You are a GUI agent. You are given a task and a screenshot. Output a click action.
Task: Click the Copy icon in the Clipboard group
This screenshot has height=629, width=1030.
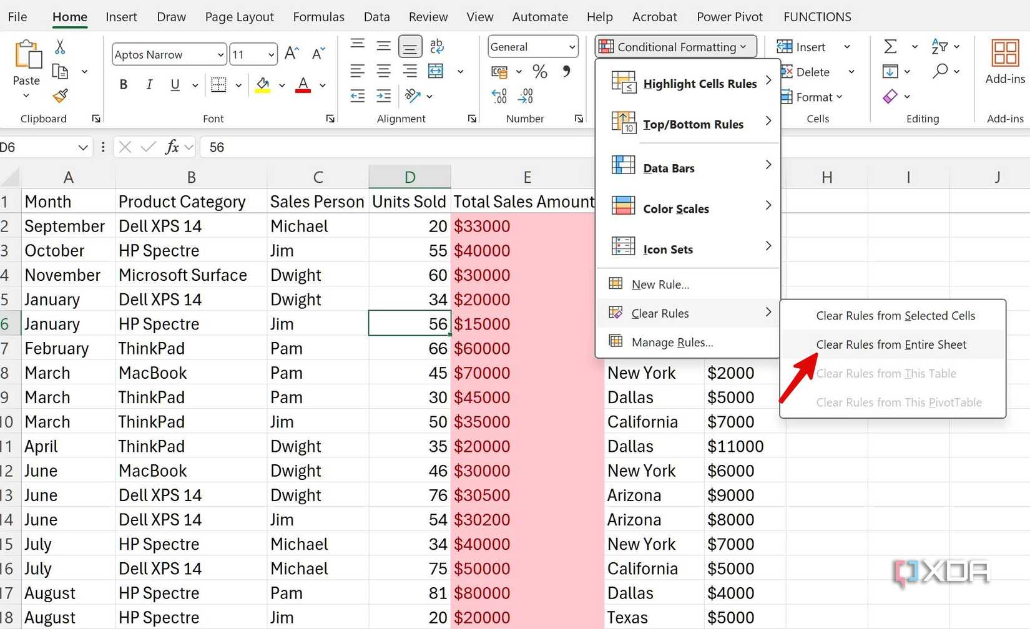tap(60, 71)
